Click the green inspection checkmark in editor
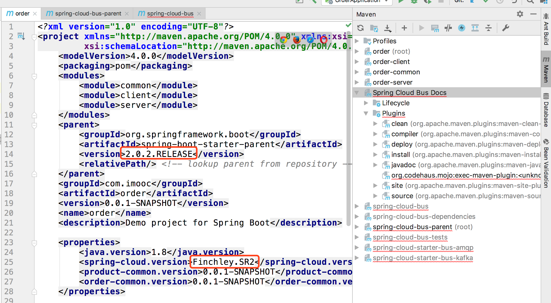 click(x=348, y=25)
